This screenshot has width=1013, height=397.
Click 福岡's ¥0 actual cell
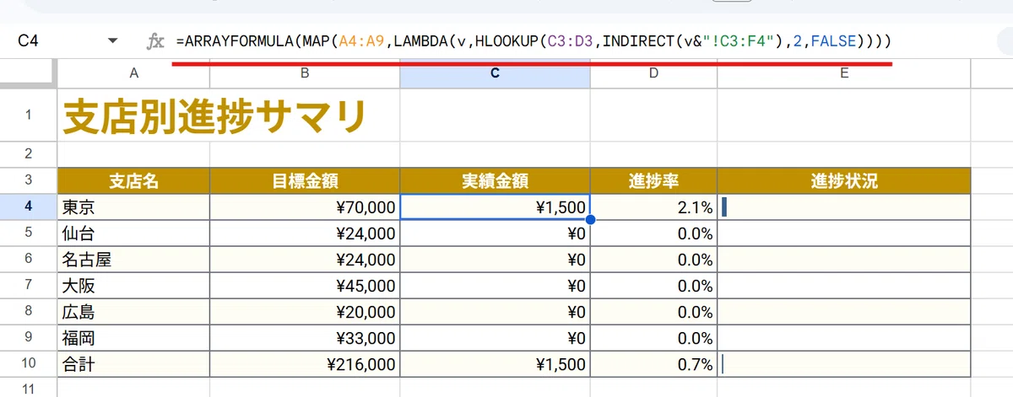(496, 338)
